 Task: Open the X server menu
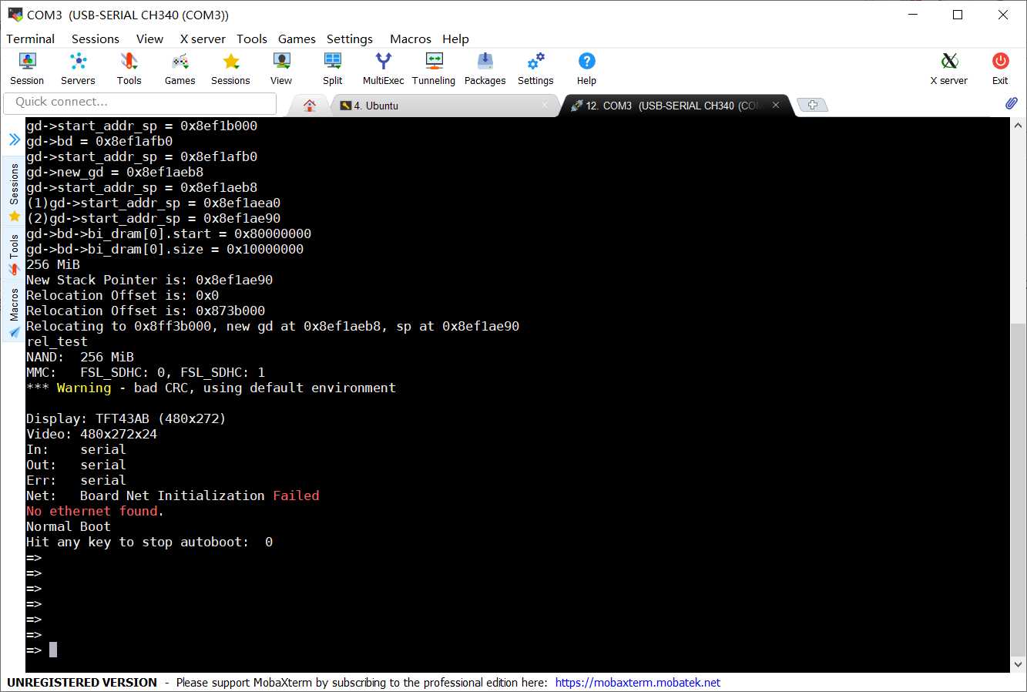coord(203,39)
